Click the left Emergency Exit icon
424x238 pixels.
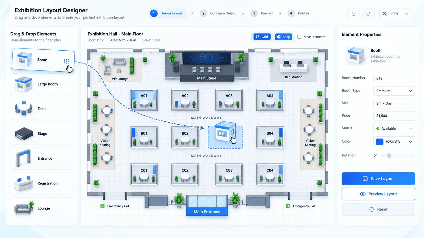102,206
